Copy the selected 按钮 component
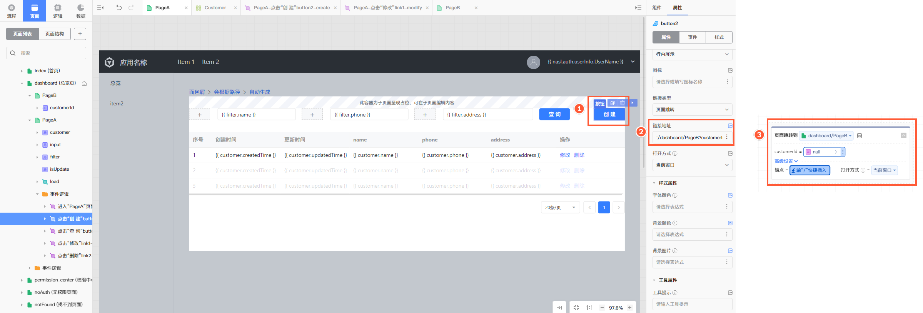This screenshot has width=923, height=313. [x=613, y=103]
